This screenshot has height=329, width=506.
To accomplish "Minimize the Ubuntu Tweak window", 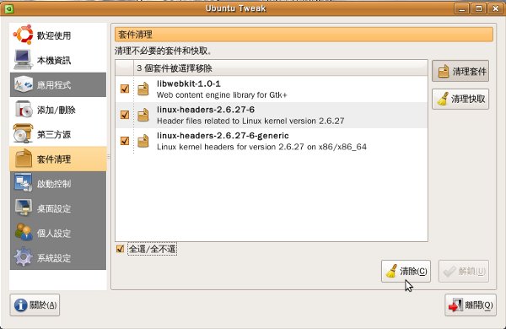I will (461, 8).
